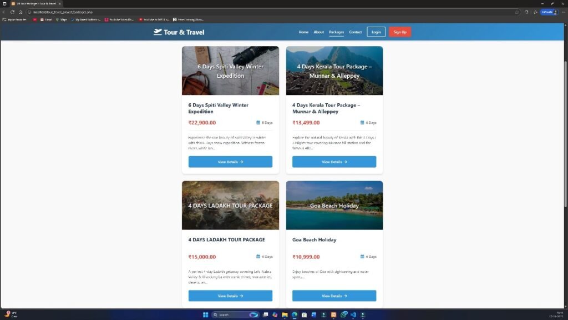Go to the About page
Screen dimensions: 568x320
click(x=319, y=32)
